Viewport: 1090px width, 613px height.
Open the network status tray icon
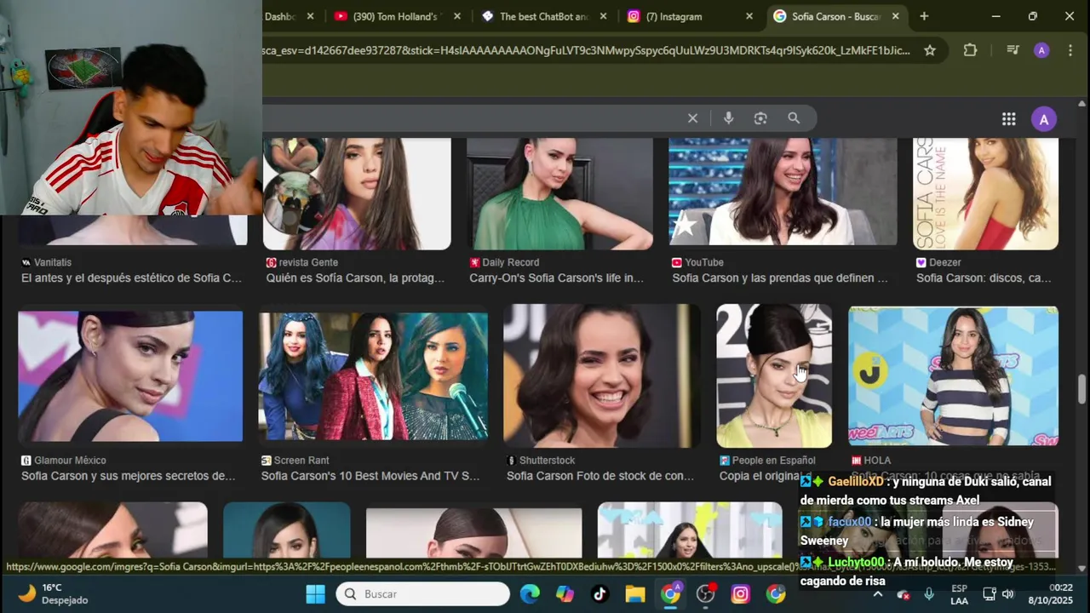tap(990, 593)
